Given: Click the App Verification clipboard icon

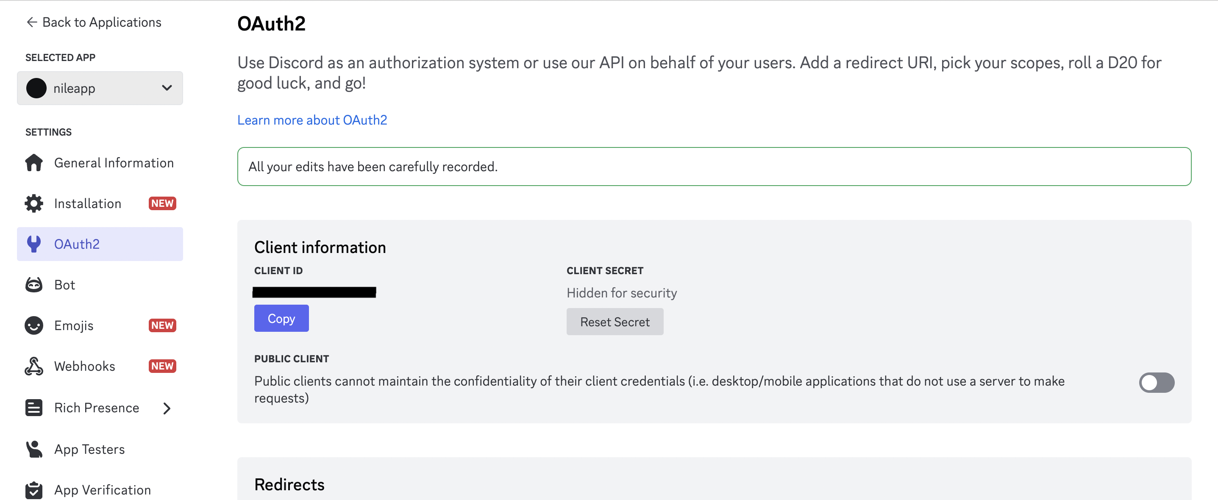Looking at the screenshot, I should (34, 489).
